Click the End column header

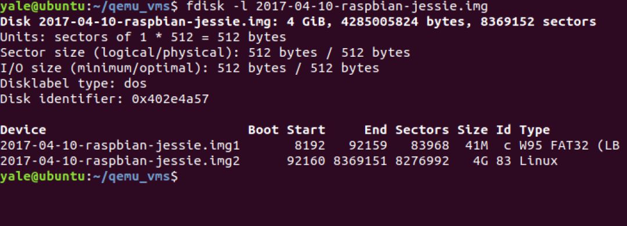[x=376, y=130]
